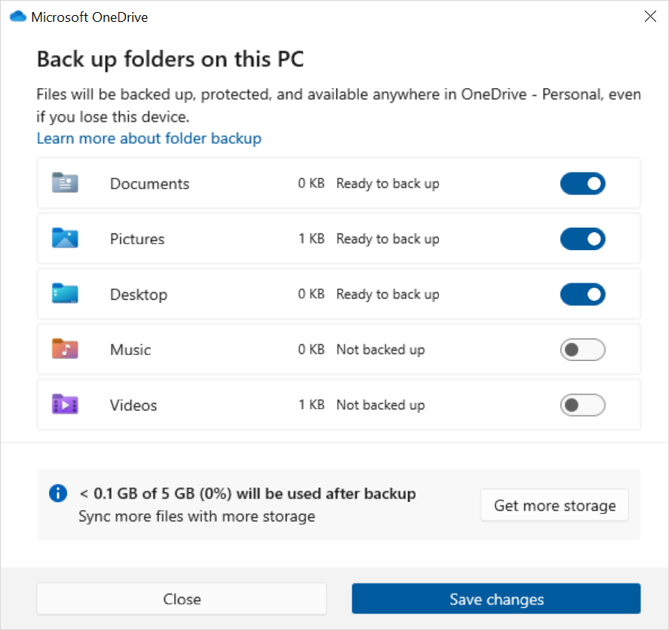Disable backup for the Documents folder
Screen dimensions: 669x630
(x=582, y=183)
